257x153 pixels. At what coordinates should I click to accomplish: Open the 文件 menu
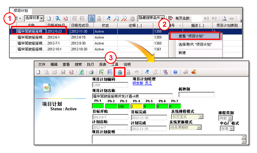[42, 65]
